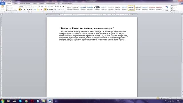Click the horizontal ruler
Screen dimensions: 183x103
click(92, 14)
